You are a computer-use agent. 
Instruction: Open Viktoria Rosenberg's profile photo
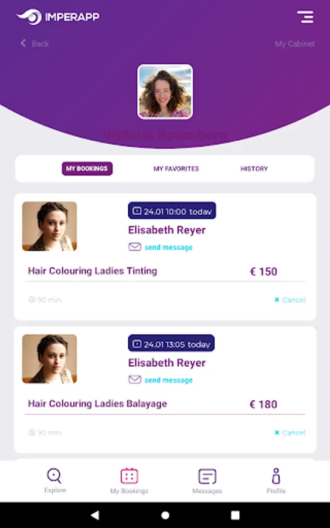[165, 92]
